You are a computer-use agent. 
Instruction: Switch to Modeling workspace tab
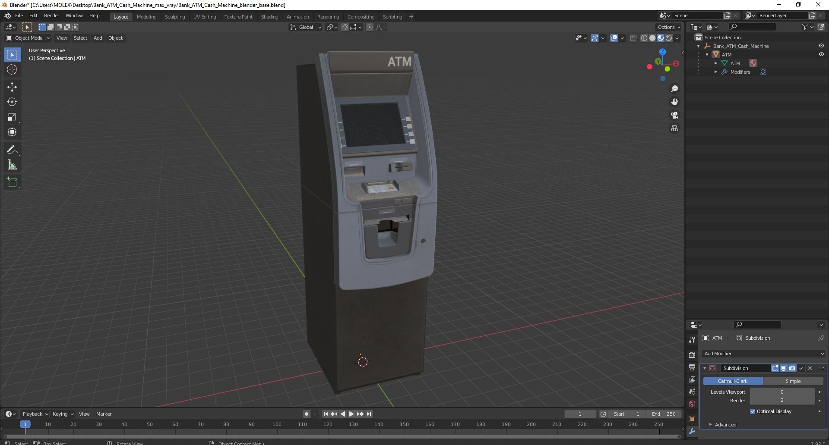point(146,17)
